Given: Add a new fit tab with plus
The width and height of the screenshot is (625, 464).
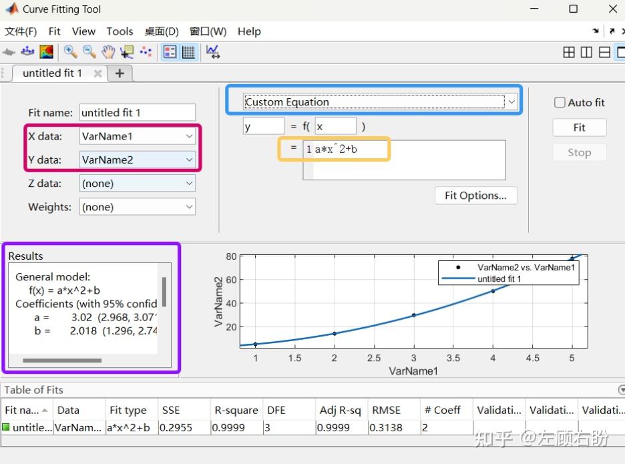Looking at the screenshot, I should coord(120,73).
